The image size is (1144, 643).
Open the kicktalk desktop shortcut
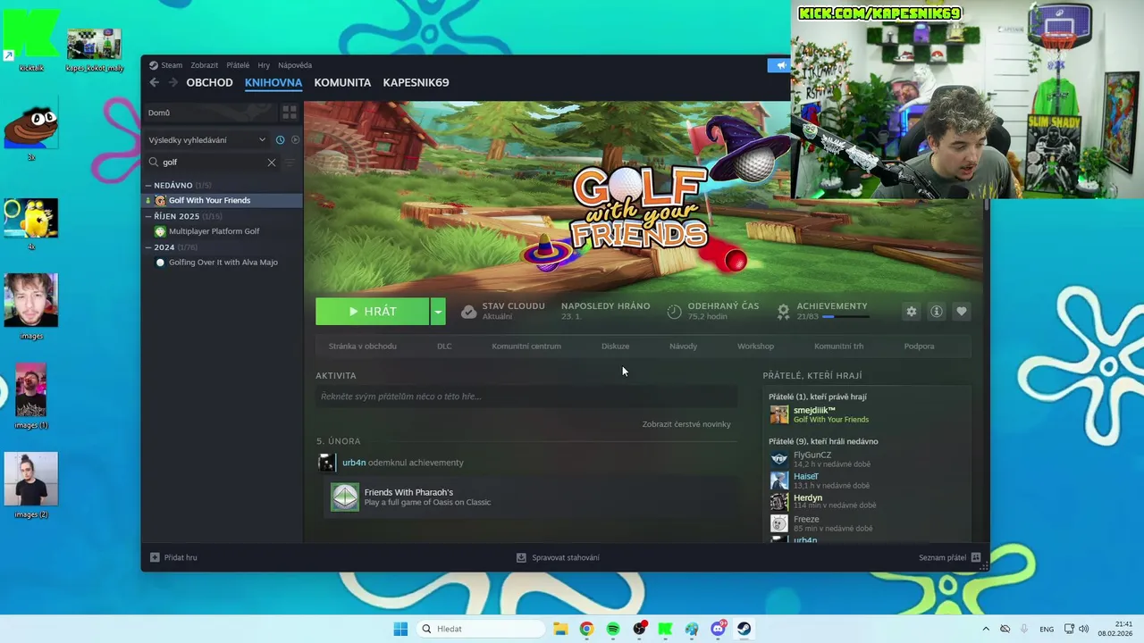pyautogui.click(x=31, y=40)
